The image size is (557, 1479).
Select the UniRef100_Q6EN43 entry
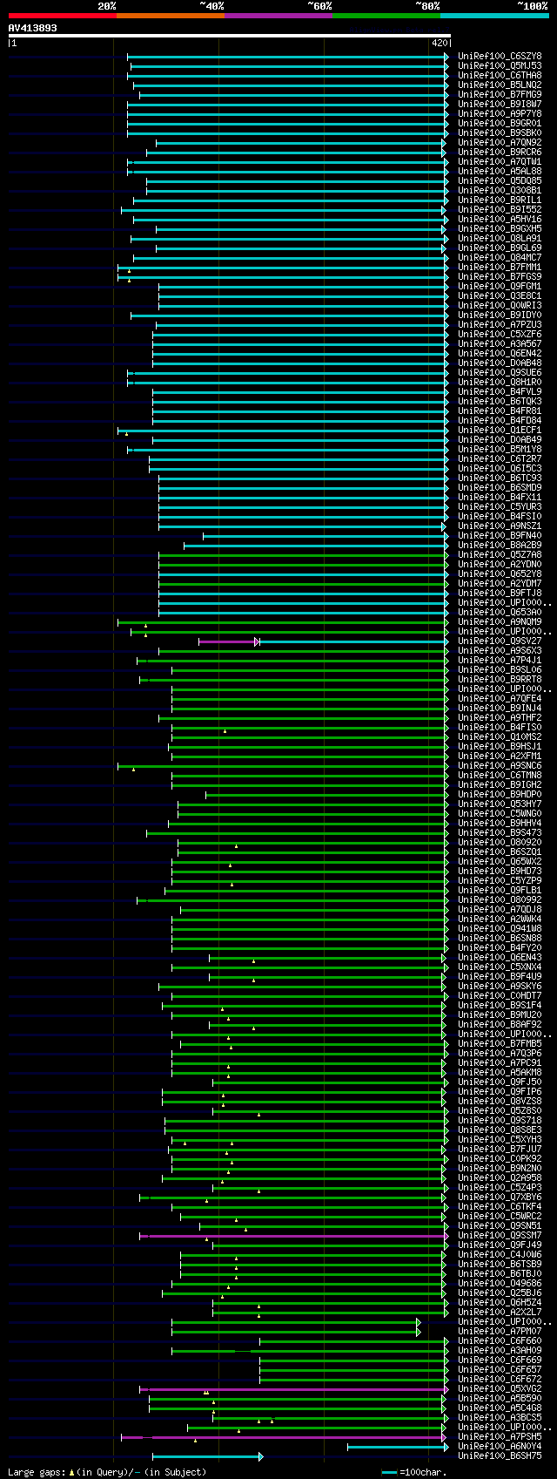click(x=500, y=958)
